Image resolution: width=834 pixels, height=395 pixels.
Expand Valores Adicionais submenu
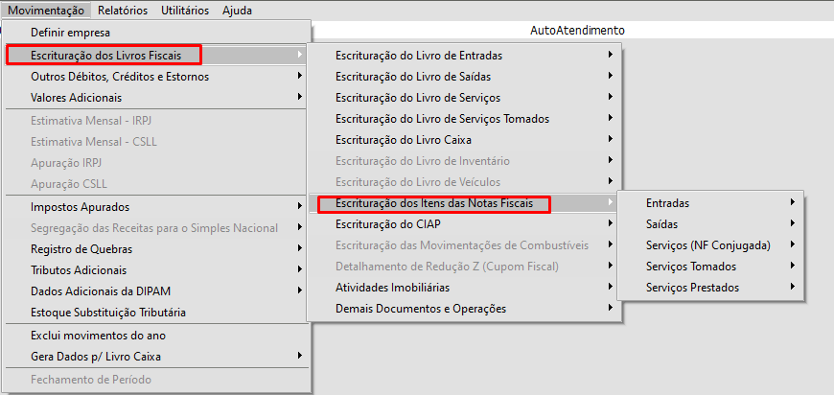pos(77,97)
